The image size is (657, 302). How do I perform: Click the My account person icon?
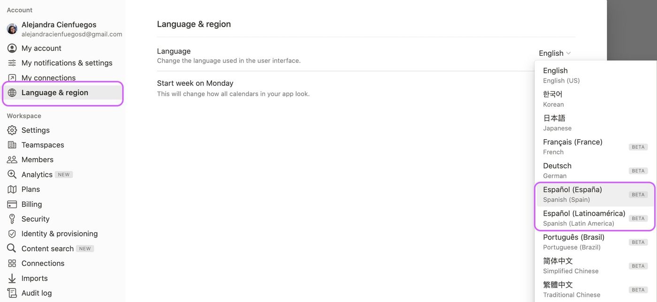pyautogui.click(x=12, y=48)
